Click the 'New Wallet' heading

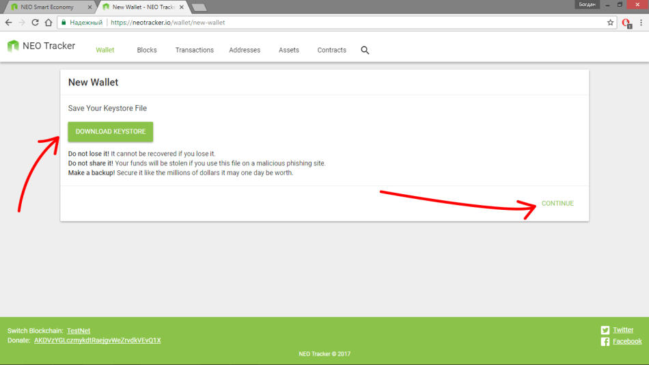(93, 82)
